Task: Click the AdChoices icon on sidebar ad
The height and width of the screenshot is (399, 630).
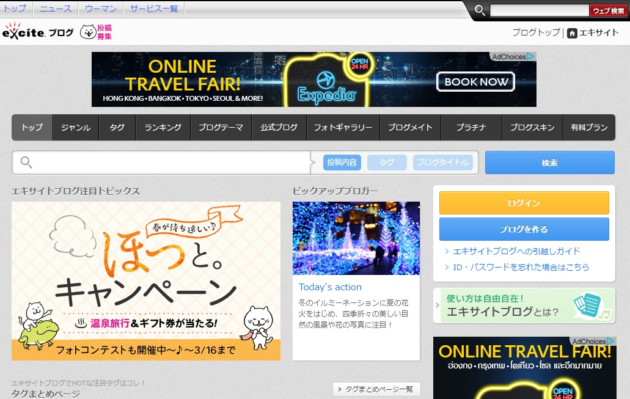Action: (610, 341)
